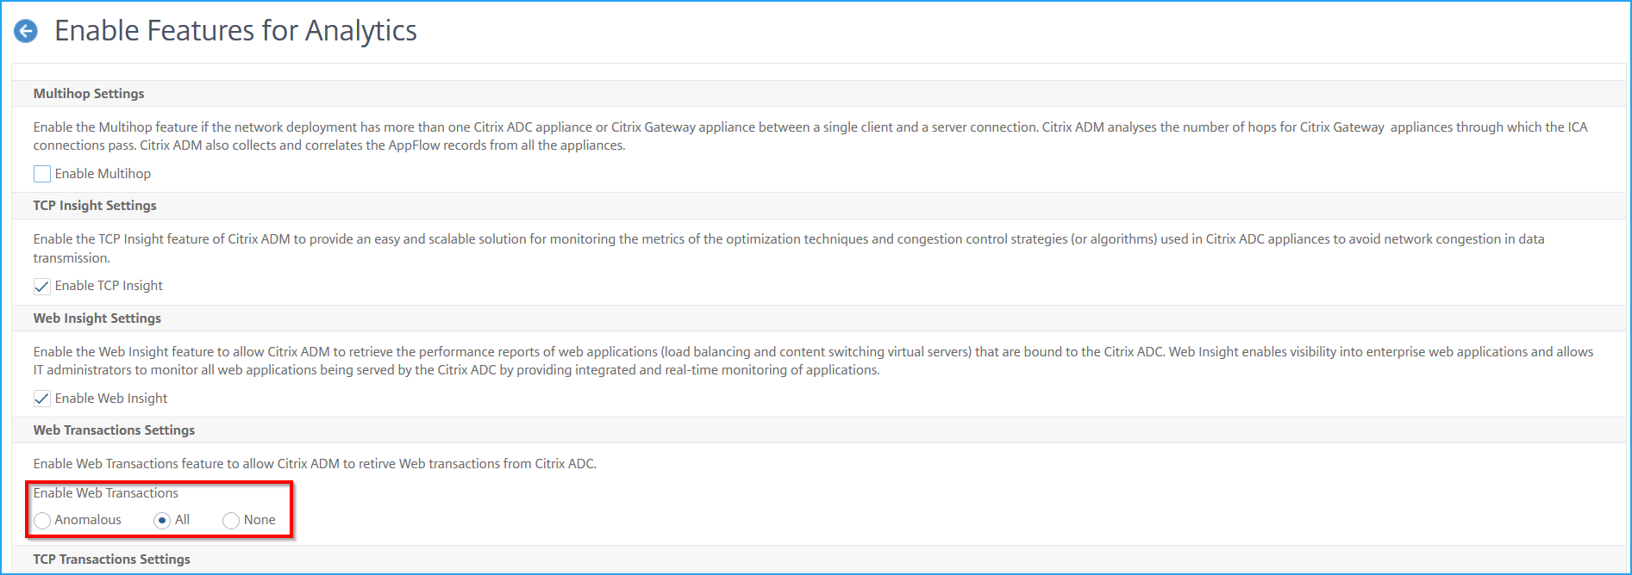Select the None radio button
This screenshot has width=1632, height=575.
click(x=231, y=520)
